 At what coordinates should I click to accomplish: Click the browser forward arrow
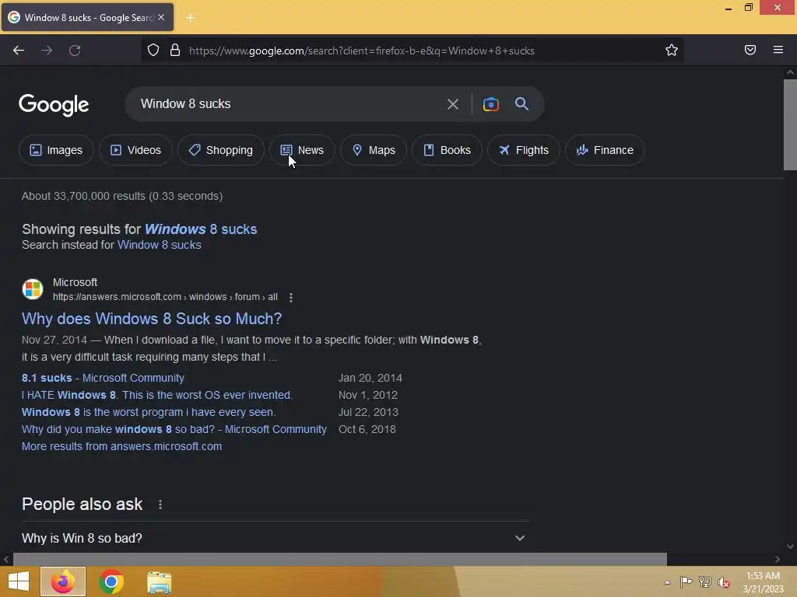pos(47,51)
